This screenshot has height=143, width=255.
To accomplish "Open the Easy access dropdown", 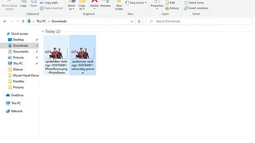I will [x=136, y=3].
